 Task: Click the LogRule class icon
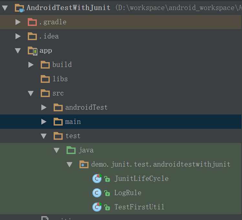(97, 193)
